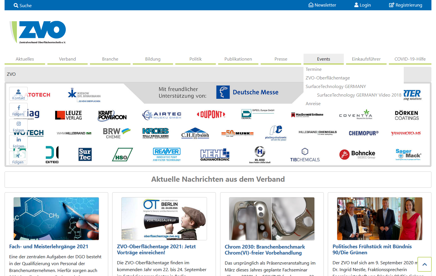Click the HSO logo

coord(122,155)
